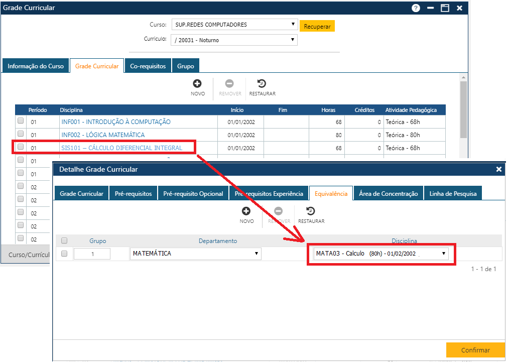This screenshot has width=508, height=362.
Task: Expand the Currículo dropdown
Action: [x=234, y=40]
